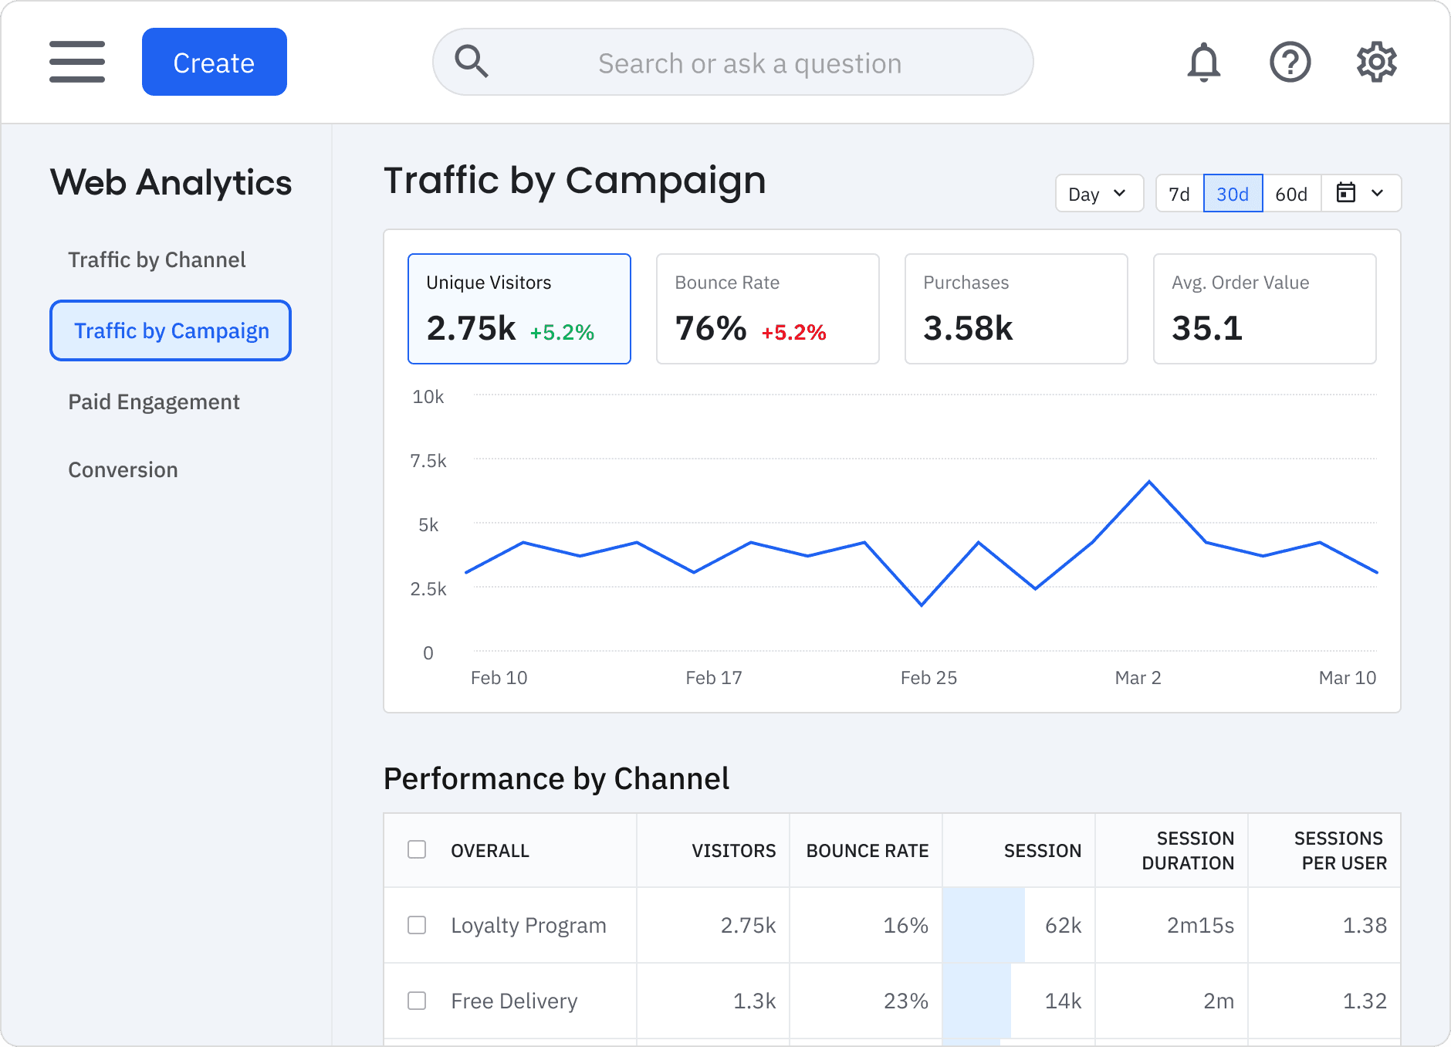This screenshot has height=1047, width=1451.
Task: Go to the Conversion page
Action: 123,469
